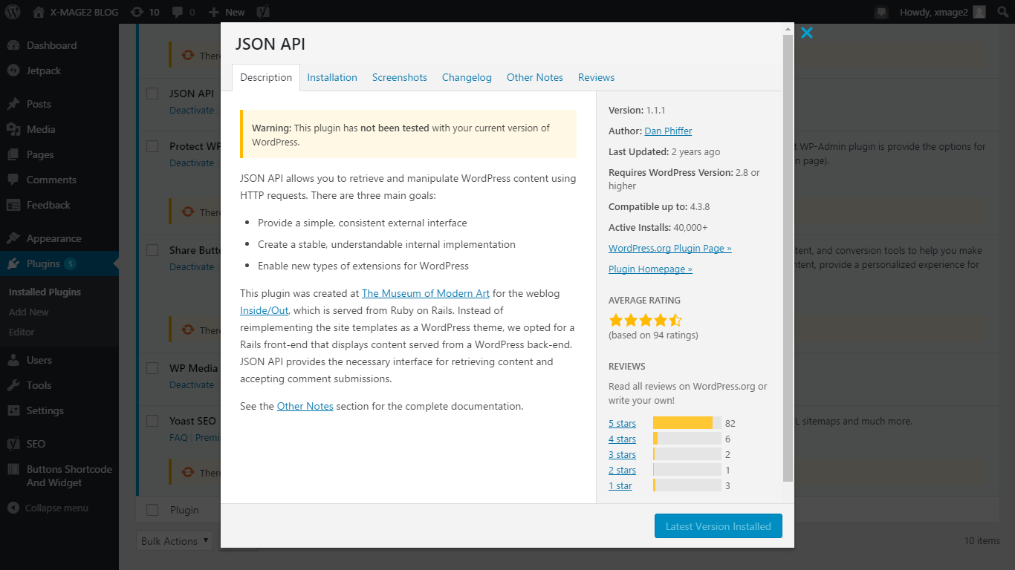1015x570 pixels.
Task: Check the WP Media plugin checkbox
Action: pos(152,368)
